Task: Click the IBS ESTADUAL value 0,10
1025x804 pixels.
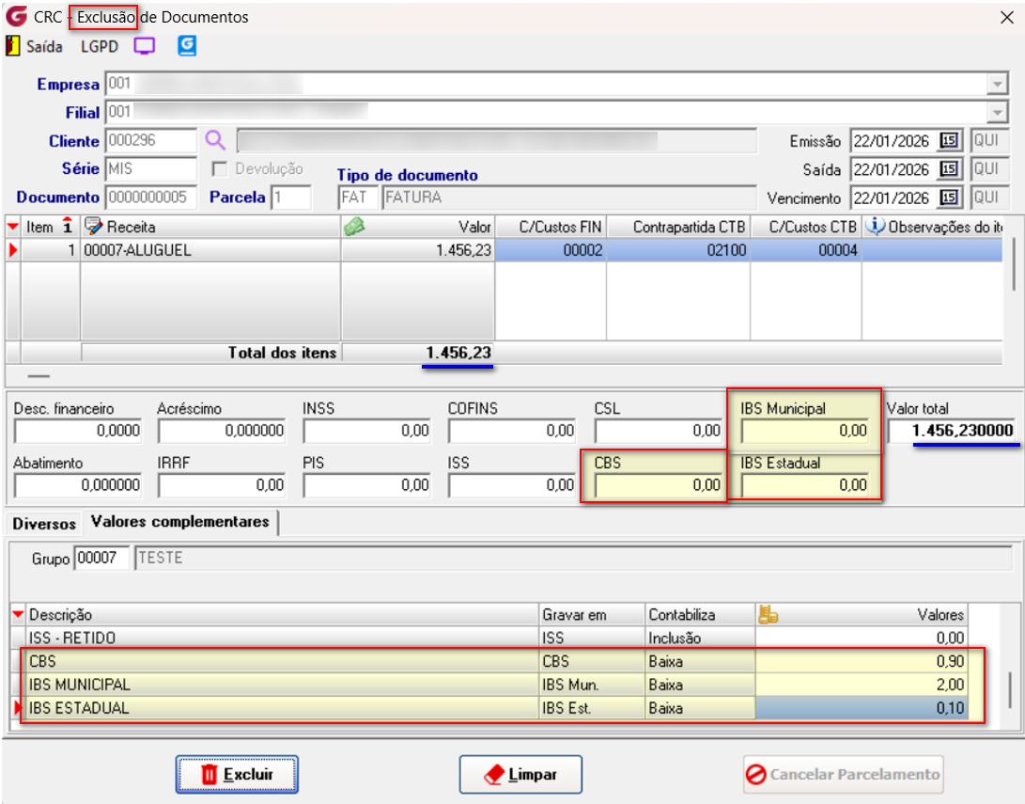Action: (862, 708)
